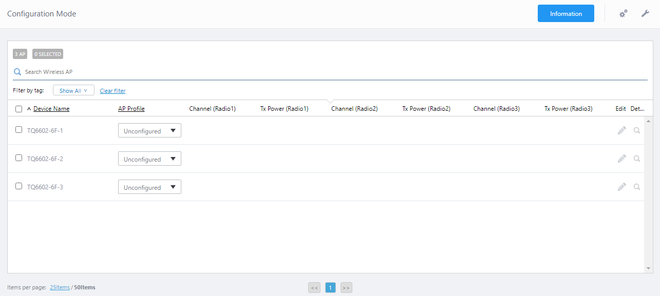660x296 pixels.
Task: Click the 0 SELECTED badge
Action: (48, 54)
